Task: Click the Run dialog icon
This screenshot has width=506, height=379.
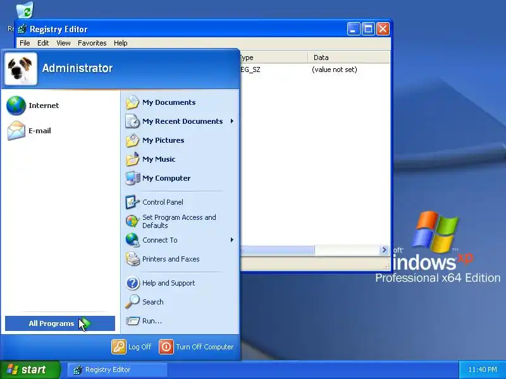Action: (x=132, y=321)
